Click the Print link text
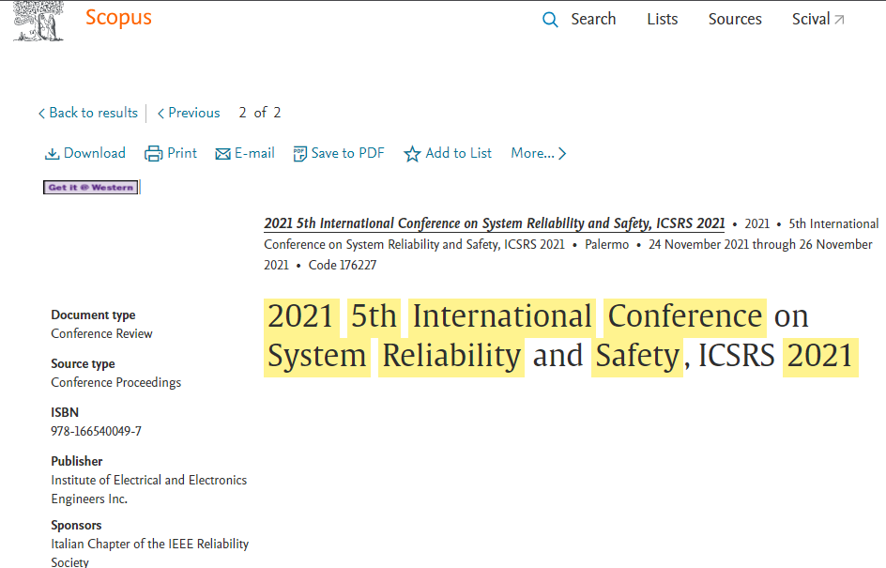 182,153
